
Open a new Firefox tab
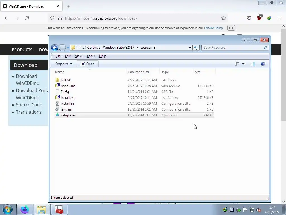pos(68,6)
